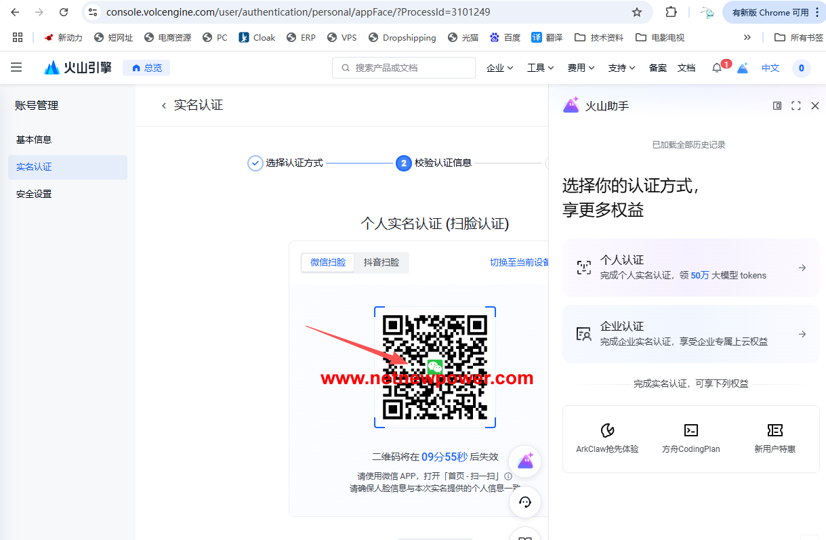
Task: Open 安全设置 in the sidebar
Action: [34, 194]
